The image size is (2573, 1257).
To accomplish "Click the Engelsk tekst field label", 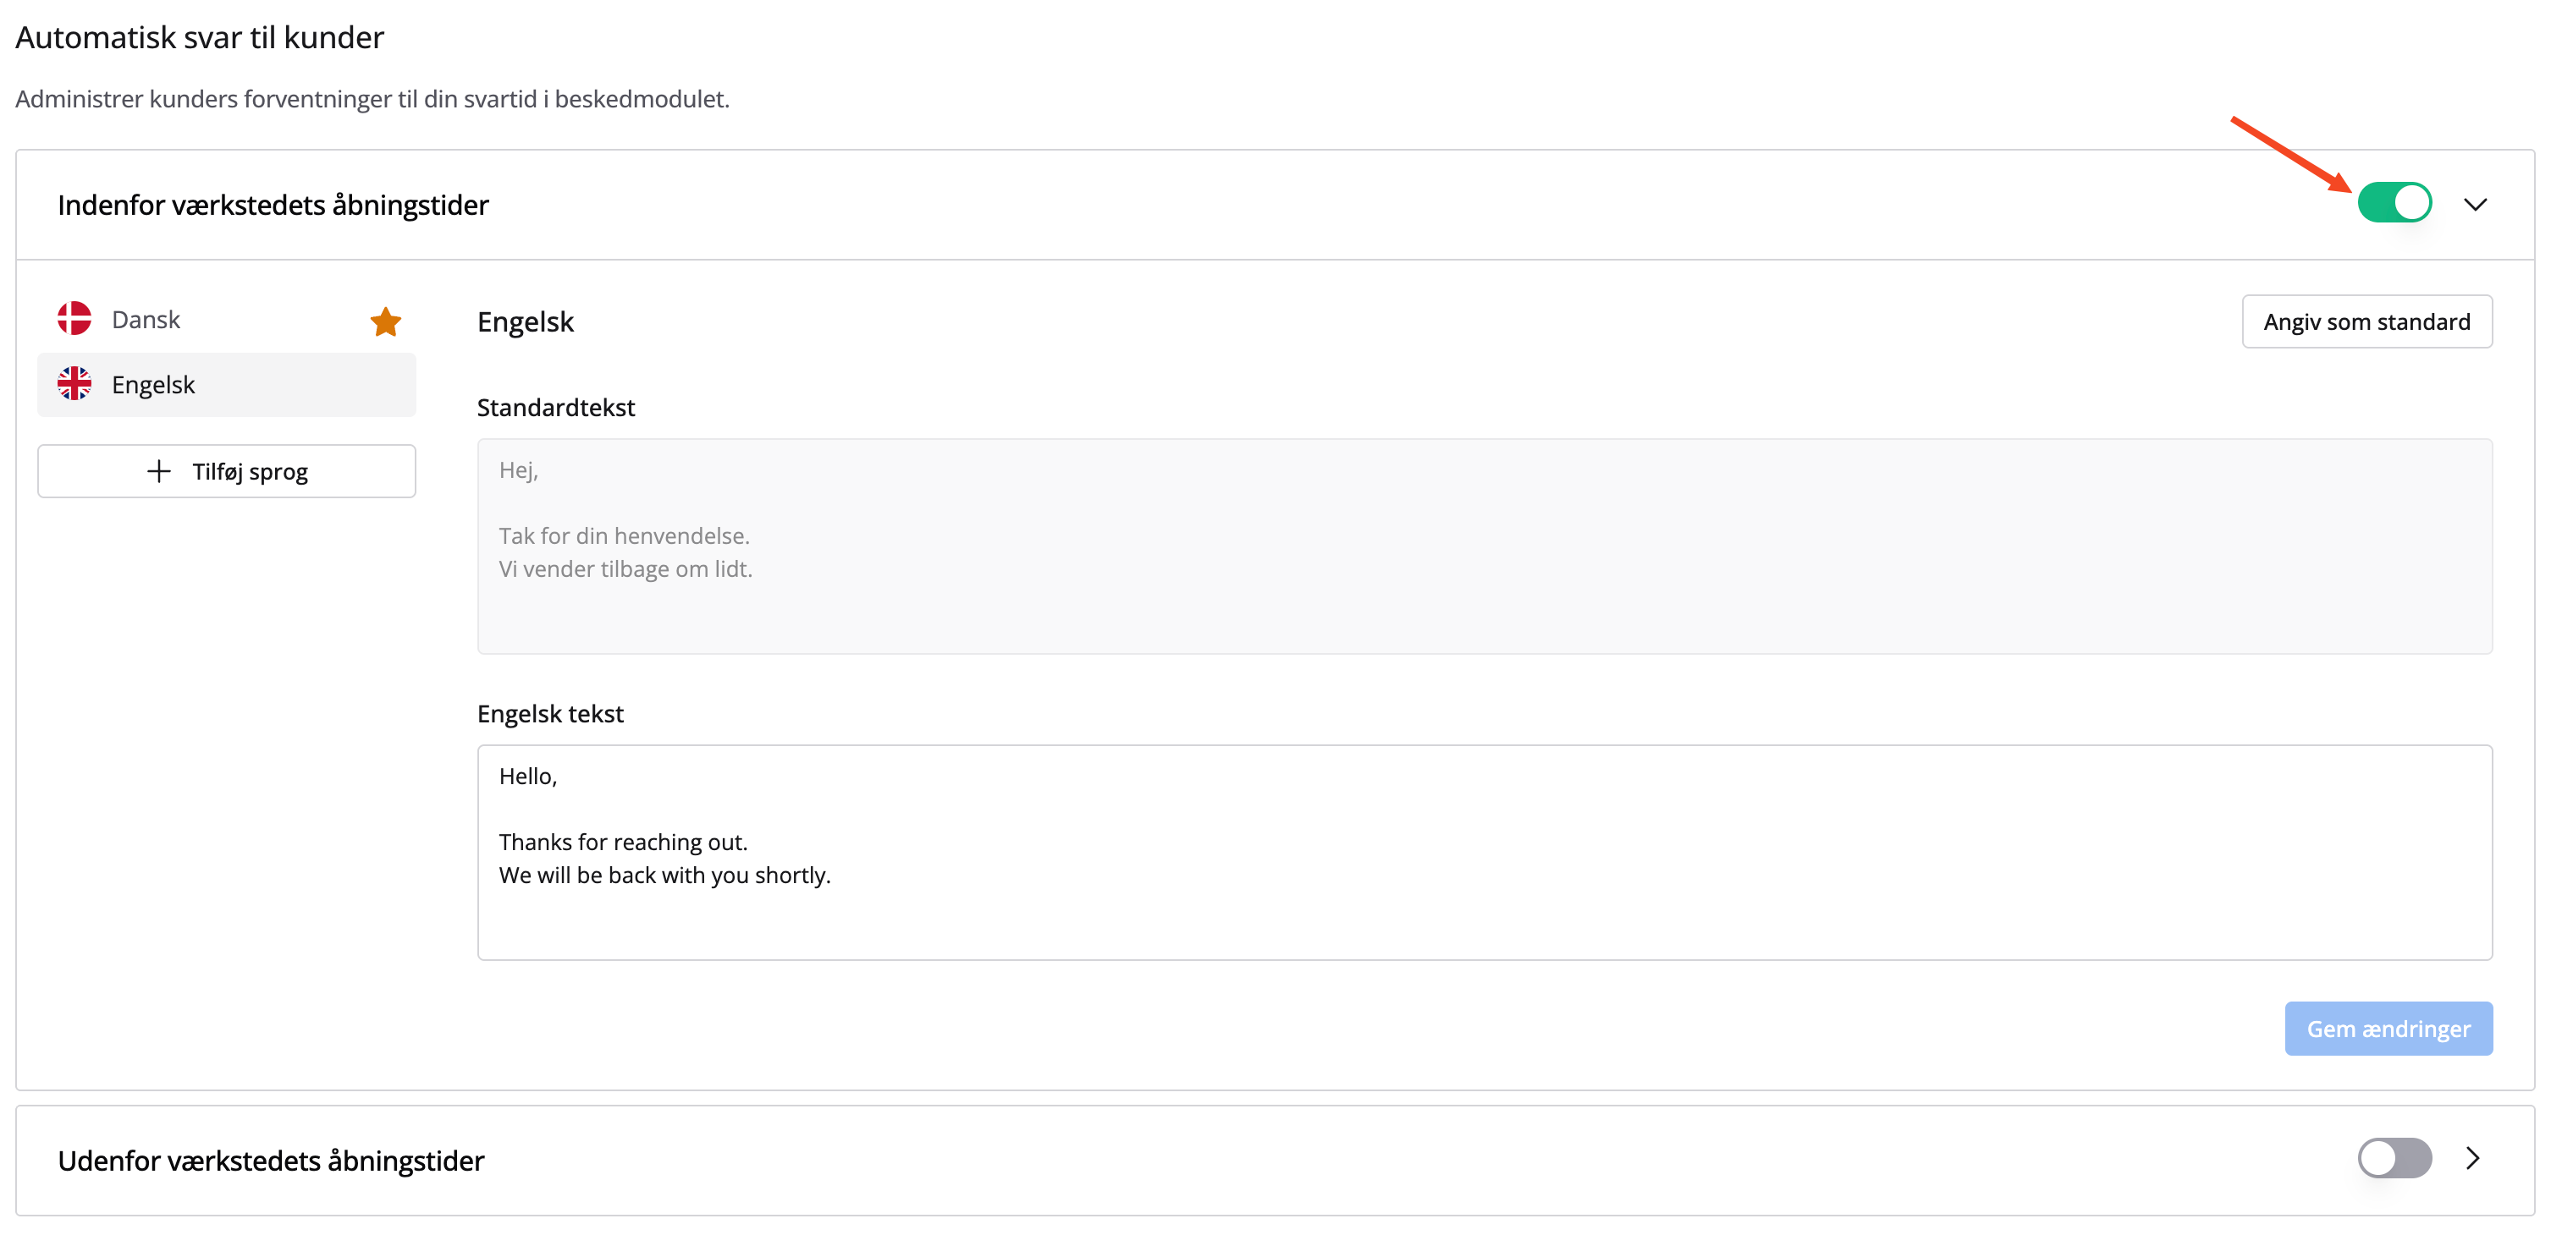I will pos(549,714).
